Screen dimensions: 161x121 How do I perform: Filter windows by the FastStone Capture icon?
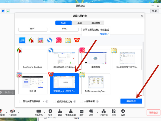point(31,40)
